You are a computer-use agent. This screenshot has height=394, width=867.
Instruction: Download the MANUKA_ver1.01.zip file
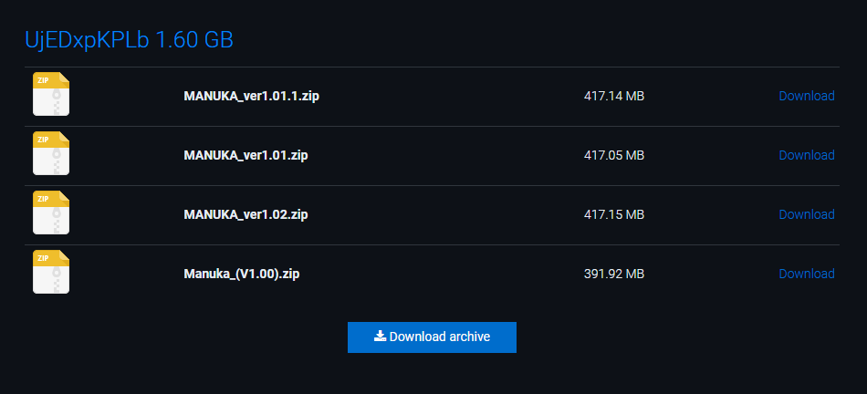[x=806, y=155]
